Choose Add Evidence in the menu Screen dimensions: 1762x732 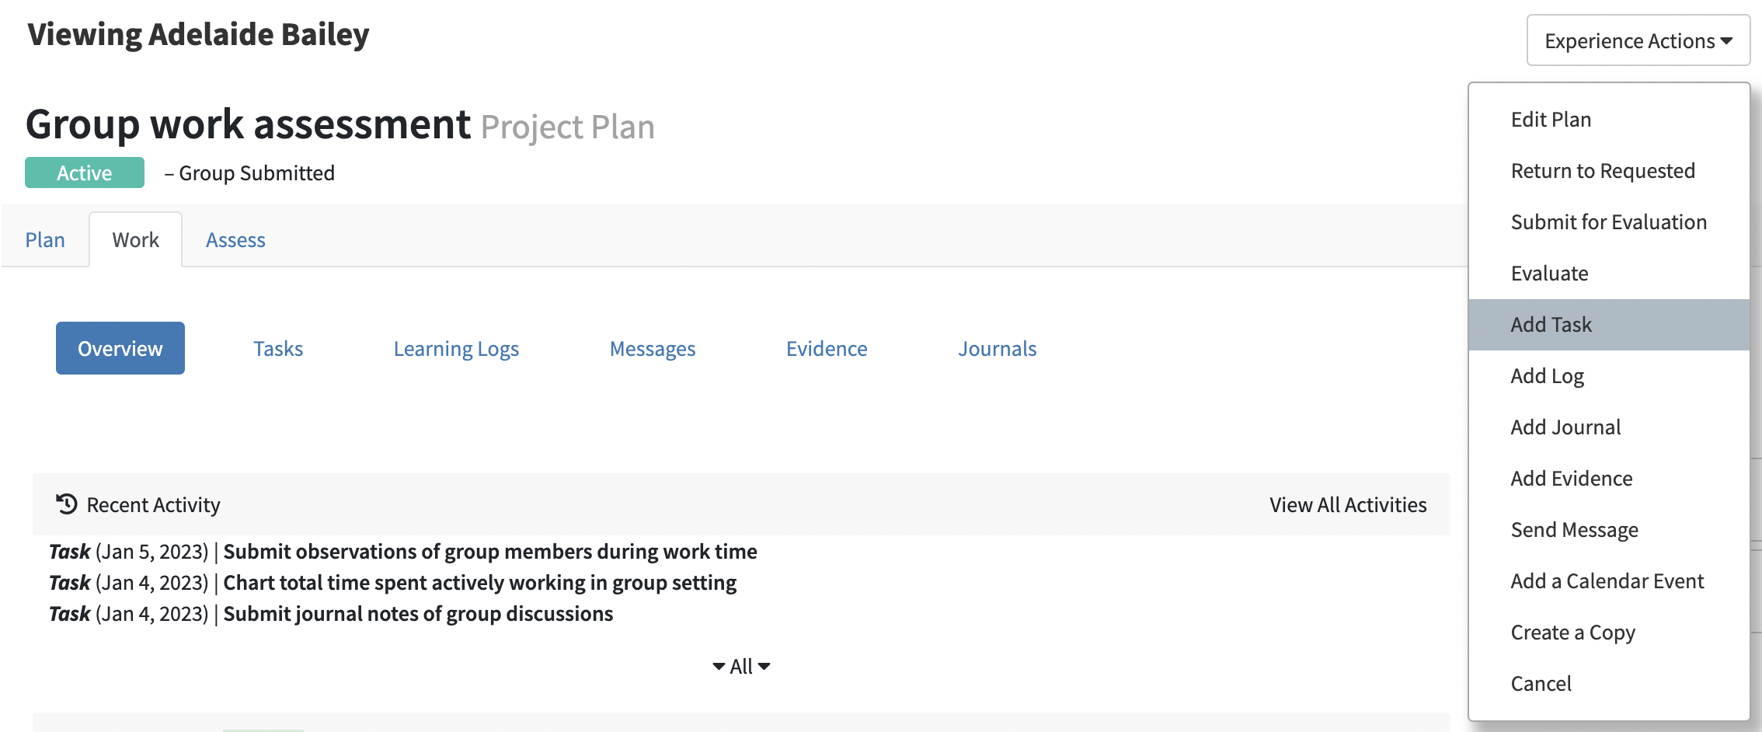coord(1571,479)
